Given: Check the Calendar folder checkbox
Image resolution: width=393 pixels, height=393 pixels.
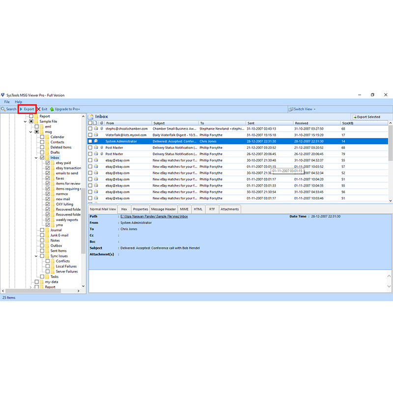Looking at the screenshot, I should [42, 137].
